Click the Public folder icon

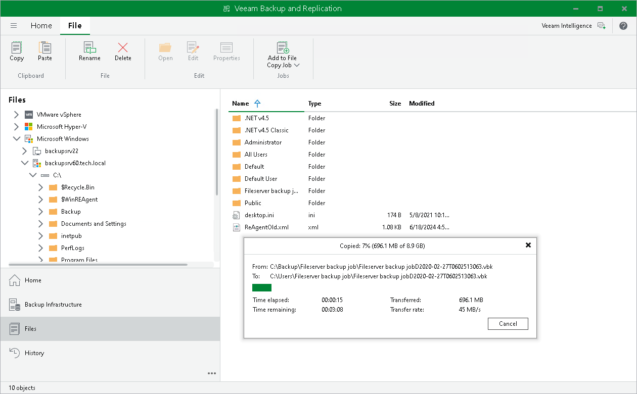coord(236,203)
